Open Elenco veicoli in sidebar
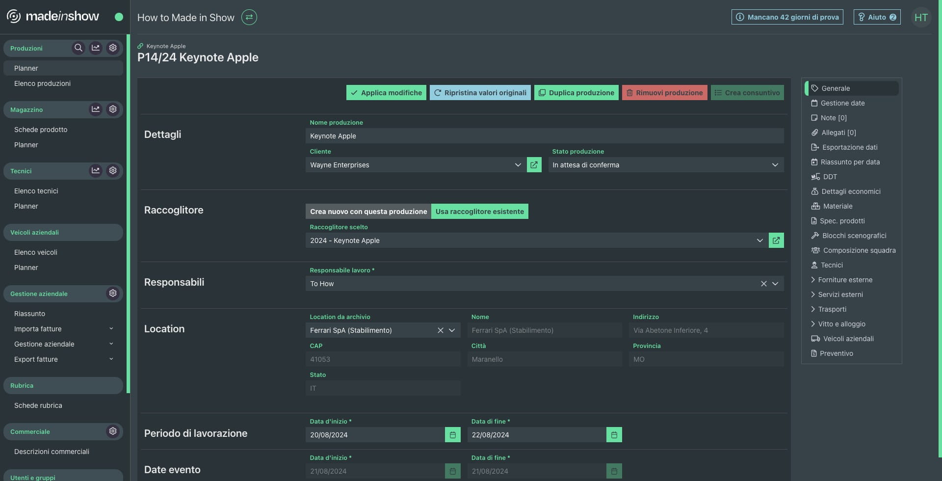This screenshot has width=942, height=481. 64,252
